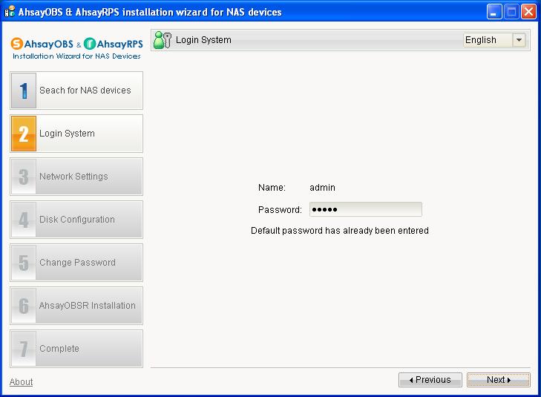The image size is (541, 397).
Task: Click the Name label
Action: pyautogui.click(x=272, y=188)
